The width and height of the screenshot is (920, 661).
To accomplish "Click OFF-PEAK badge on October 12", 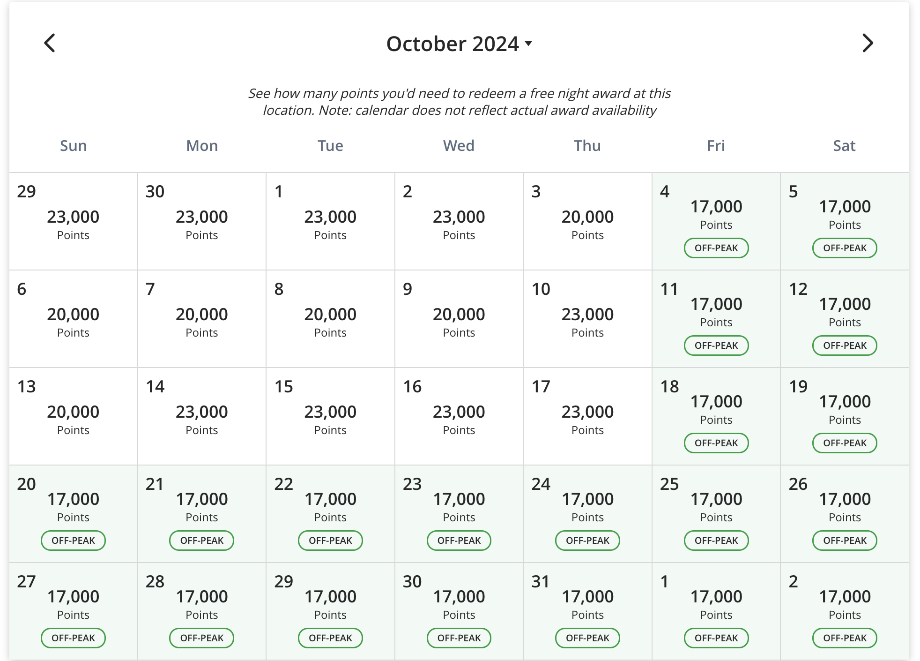I will point(845,346).
